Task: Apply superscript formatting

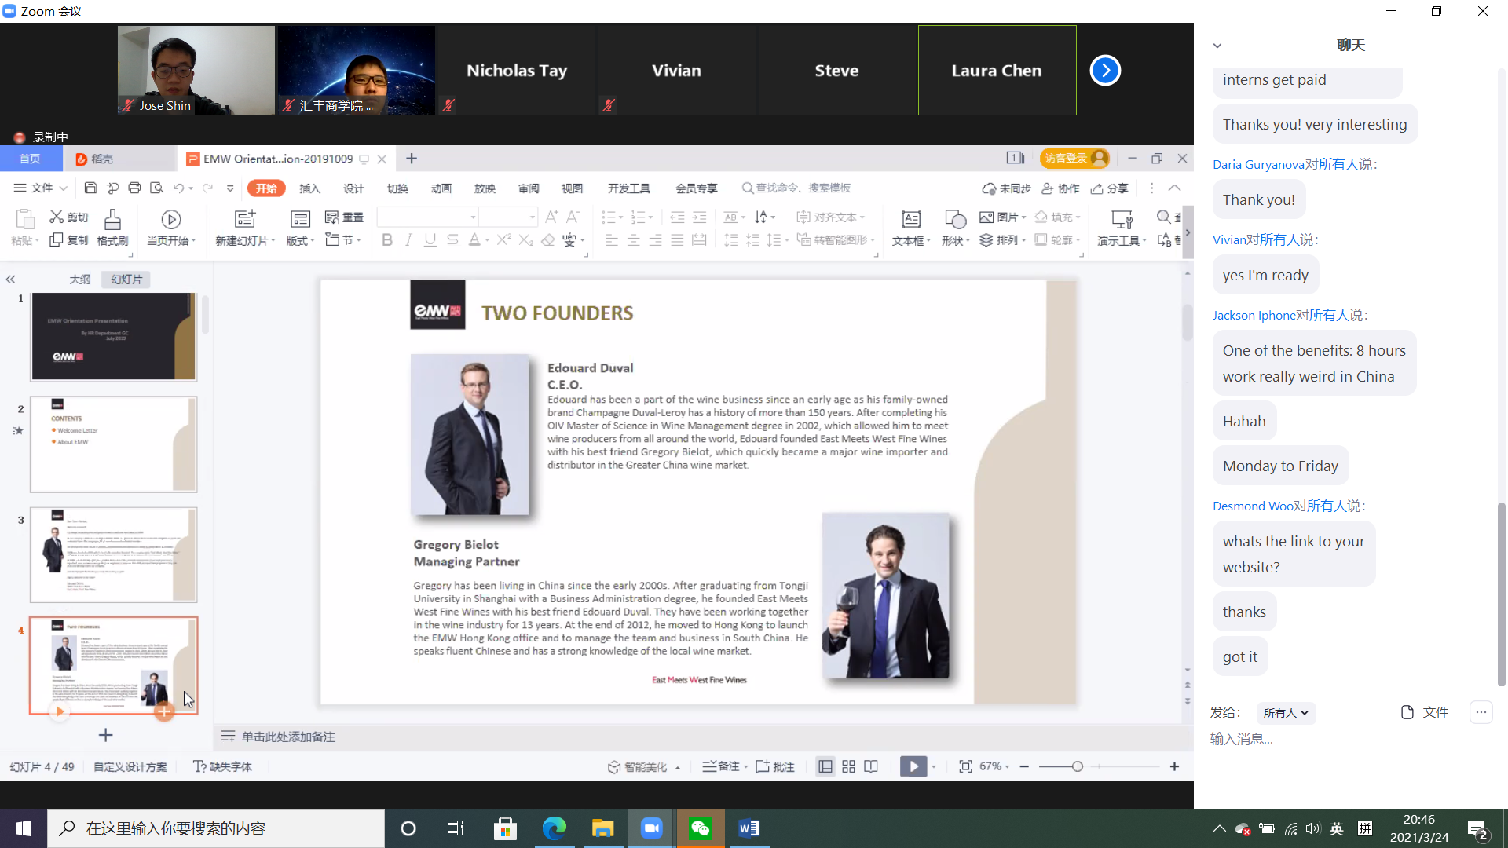Action: click(x=504, y=239)
